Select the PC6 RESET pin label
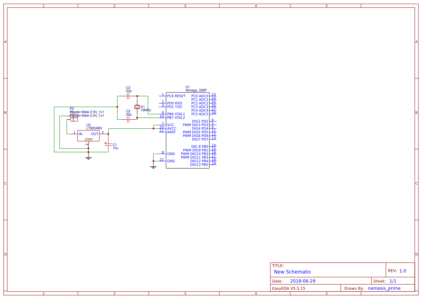Screen dimensions: 422x299 176,96
